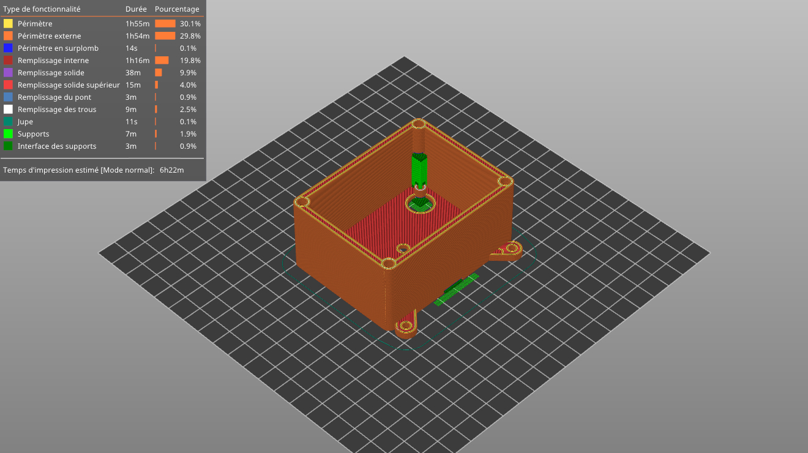
Task: Click the yellow Périmètre color swatch
Action: (8, 24)
